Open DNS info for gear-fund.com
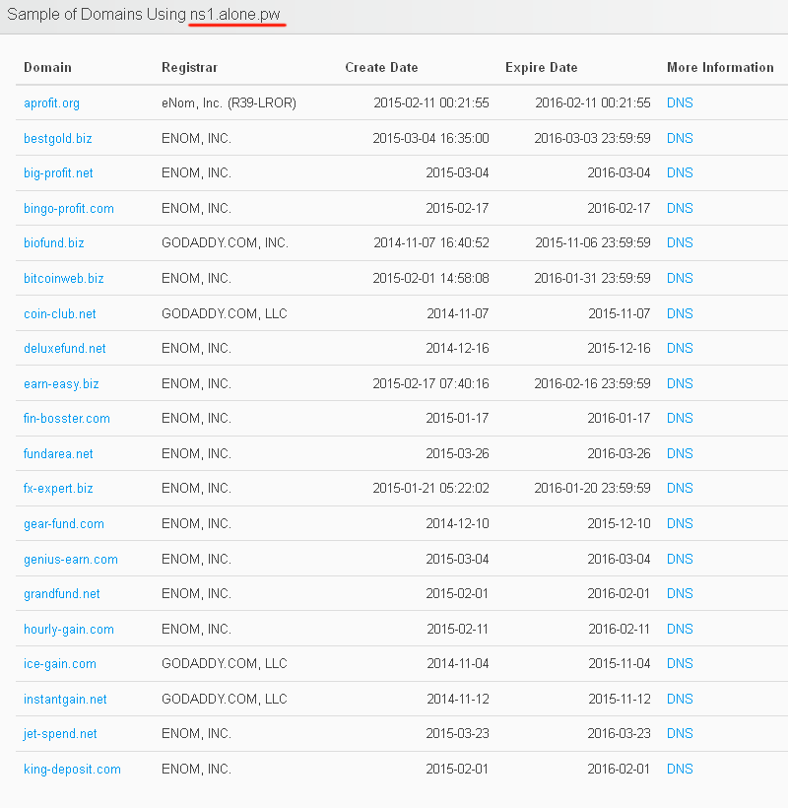Viewport: 788px width, 808px height. pyautogui.click(x=680, y=523)
